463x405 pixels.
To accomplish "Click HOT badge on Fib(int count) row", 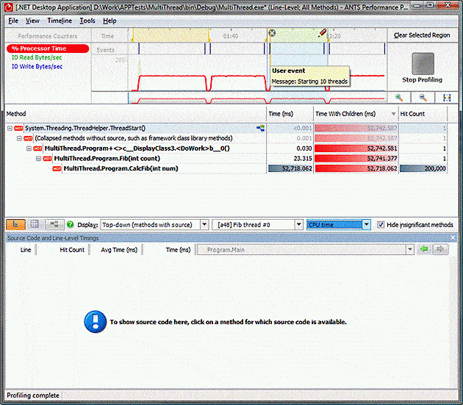I will [47, 159].
